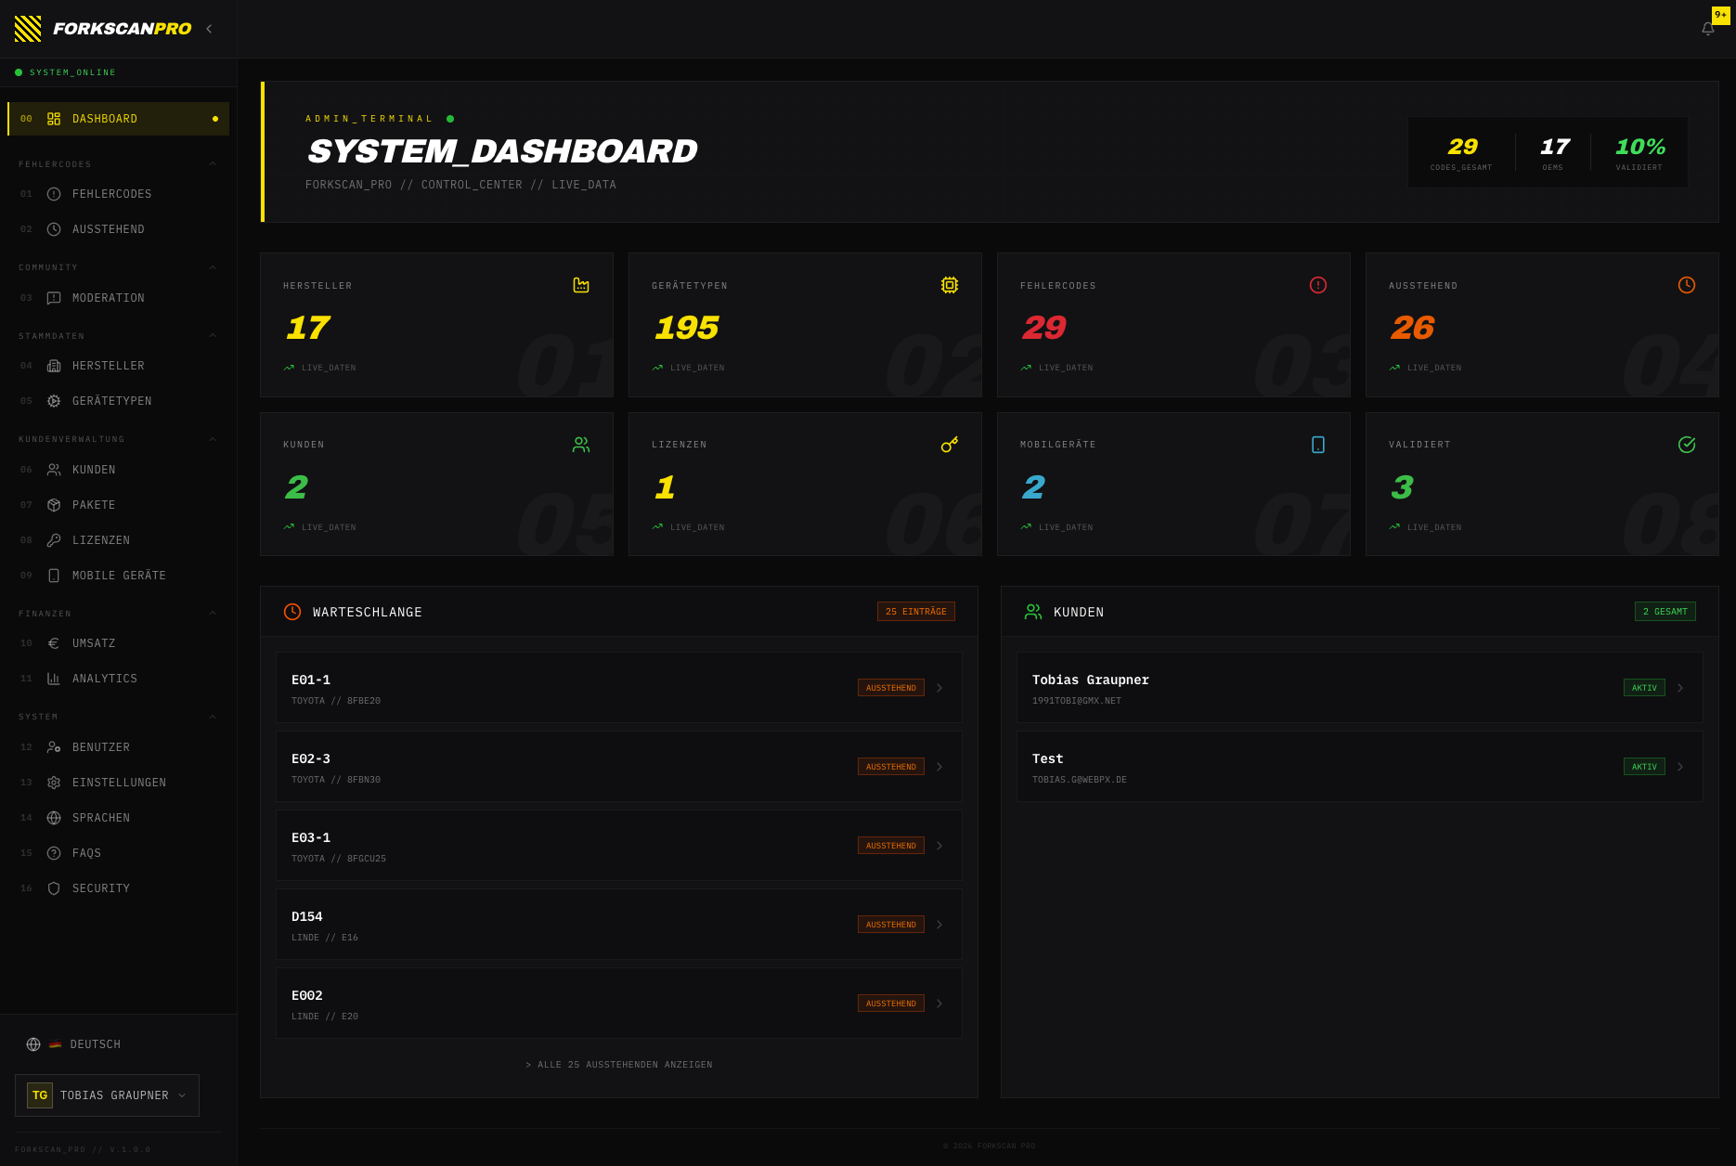Open queue entry E01-1
Viewport: 1736px width, 1166px height.
pos(618,688)
